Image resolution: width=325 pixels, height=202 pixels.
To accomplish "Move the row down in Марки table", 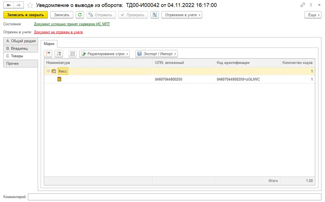I will tap(59, 54).
